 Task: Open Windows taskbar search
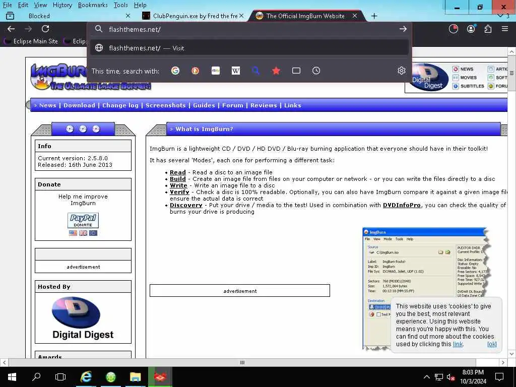pyautogui.click(x=36, y=377)
